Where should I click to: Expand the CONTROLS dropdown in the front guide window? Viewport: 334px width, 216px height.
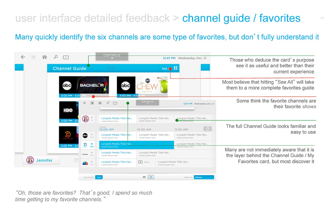pyautogui.click(x=147, y=103)
